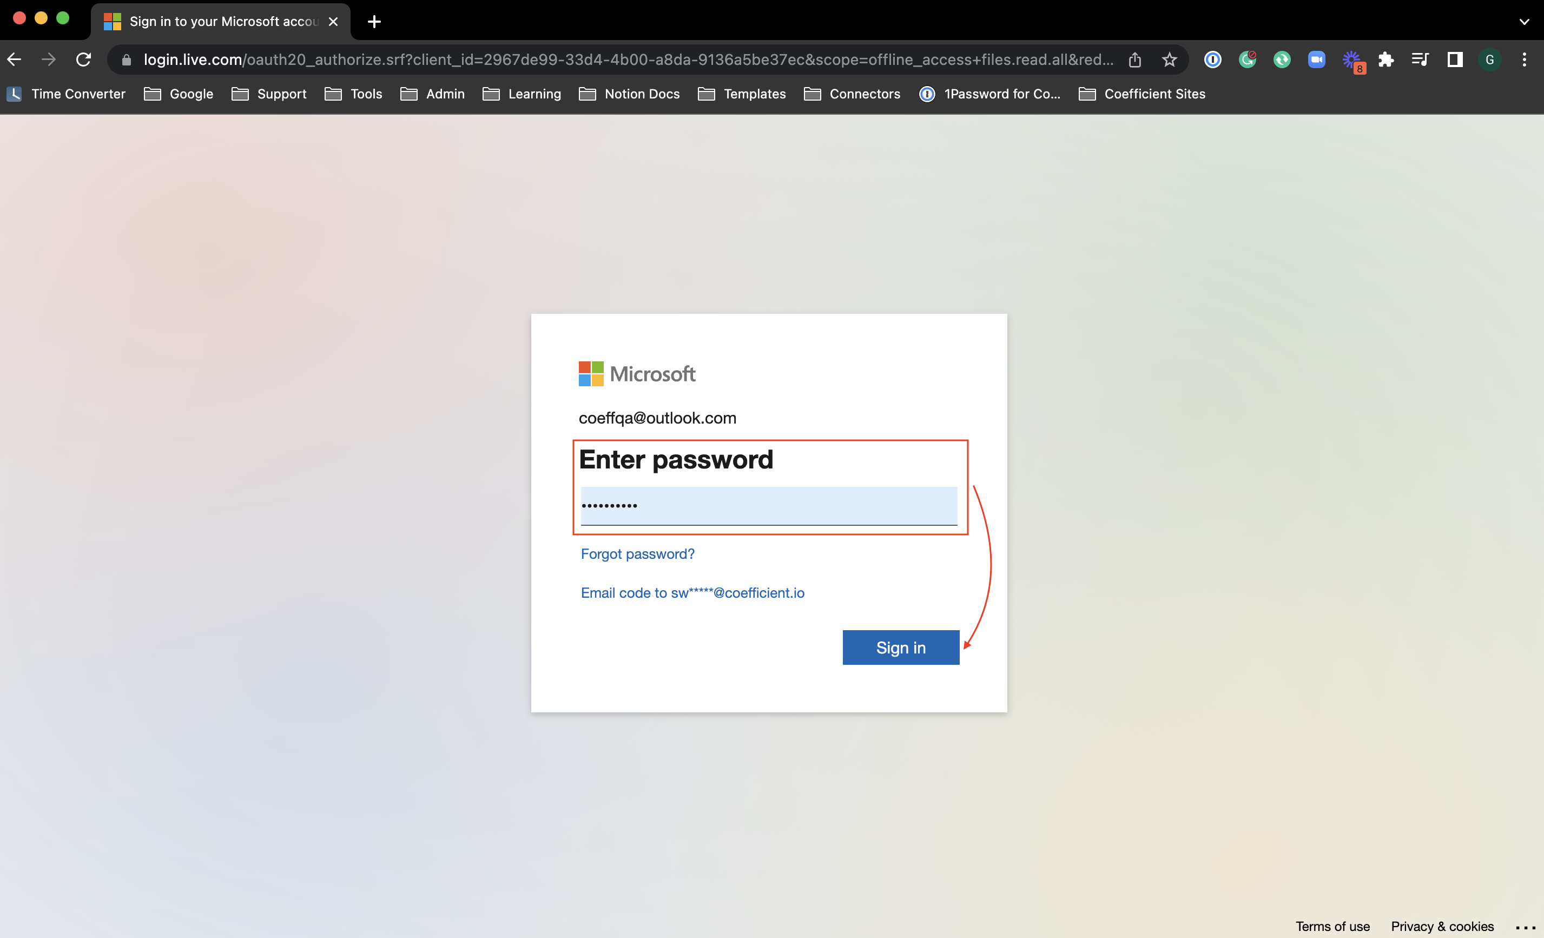Screen dimensions: 1544x938
Task: Open the Connectors bookmark folder
Action: point(852,94)
